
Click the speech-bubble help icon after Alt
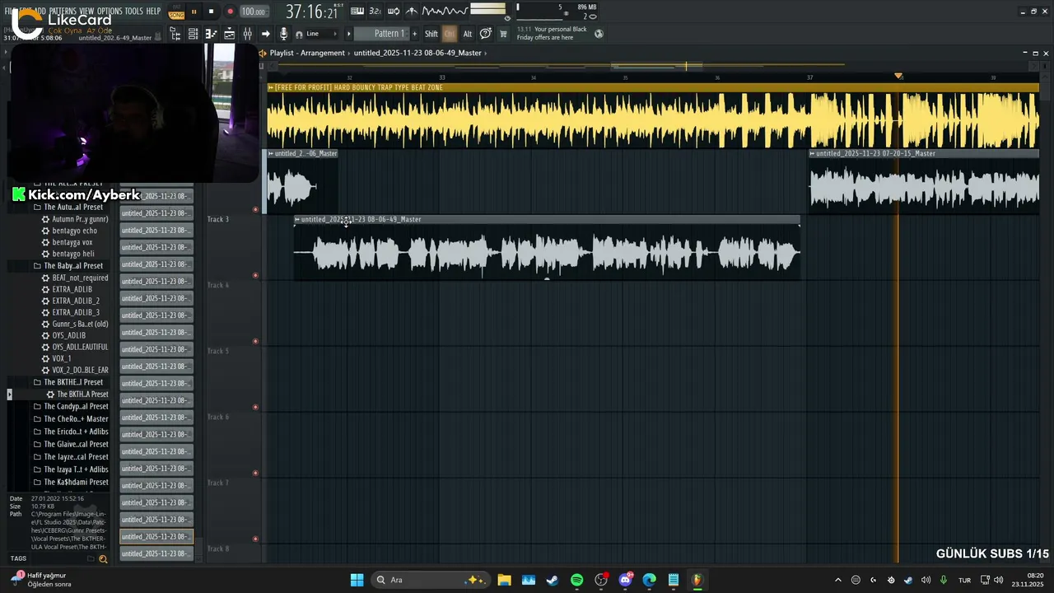click(x=486, y=34)
